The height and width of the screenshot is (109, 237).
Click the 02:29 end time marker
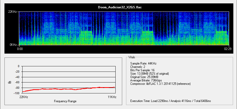click(227, 49)
